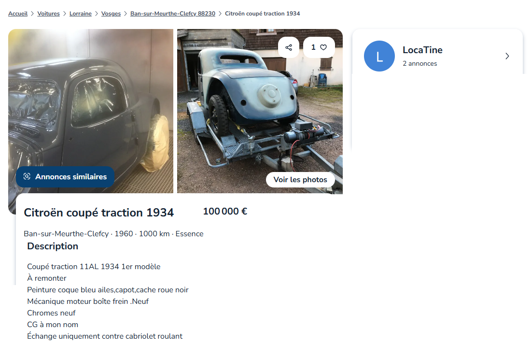
Task: Click the Voir les photos button
Action: (x=300, y=180)
